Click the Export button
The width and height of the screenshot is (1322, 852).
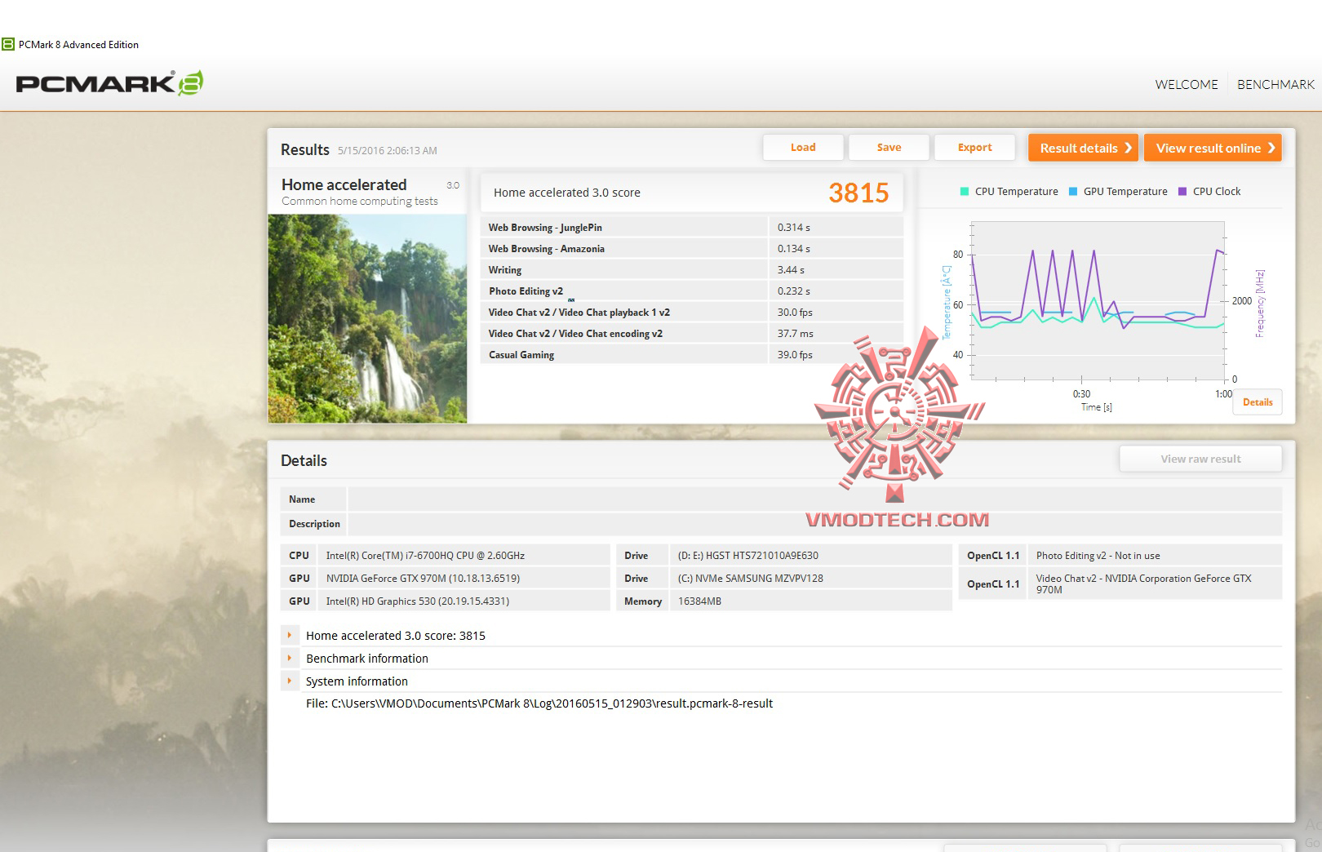[x=974, y=148]
